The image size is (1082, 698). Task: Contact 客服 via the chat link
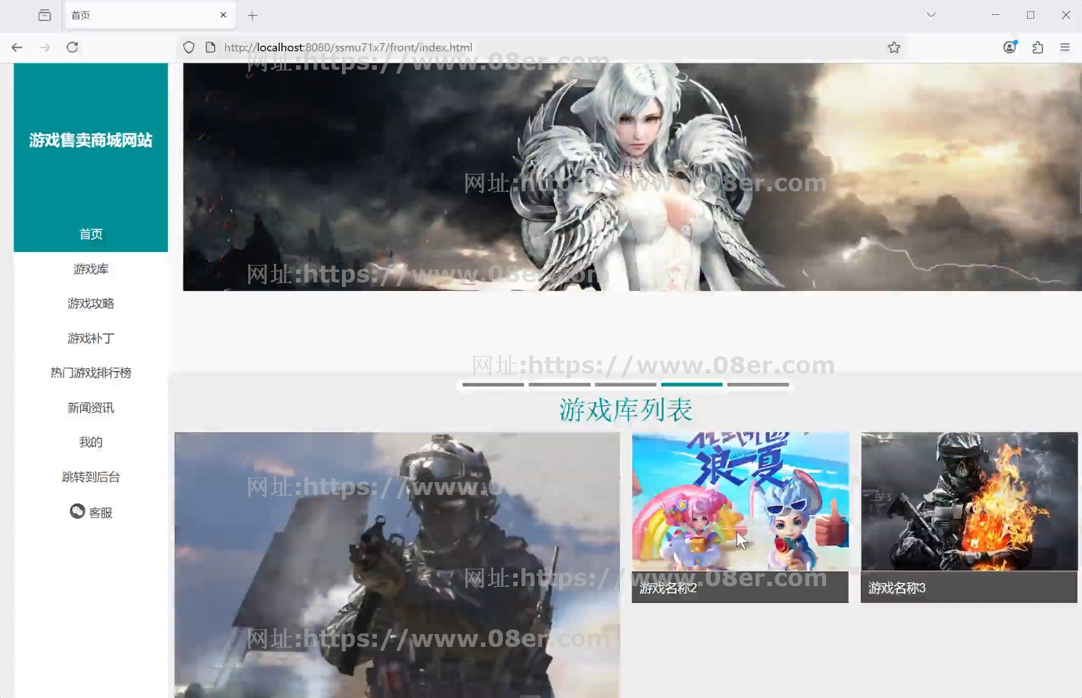tap(91, 512)
